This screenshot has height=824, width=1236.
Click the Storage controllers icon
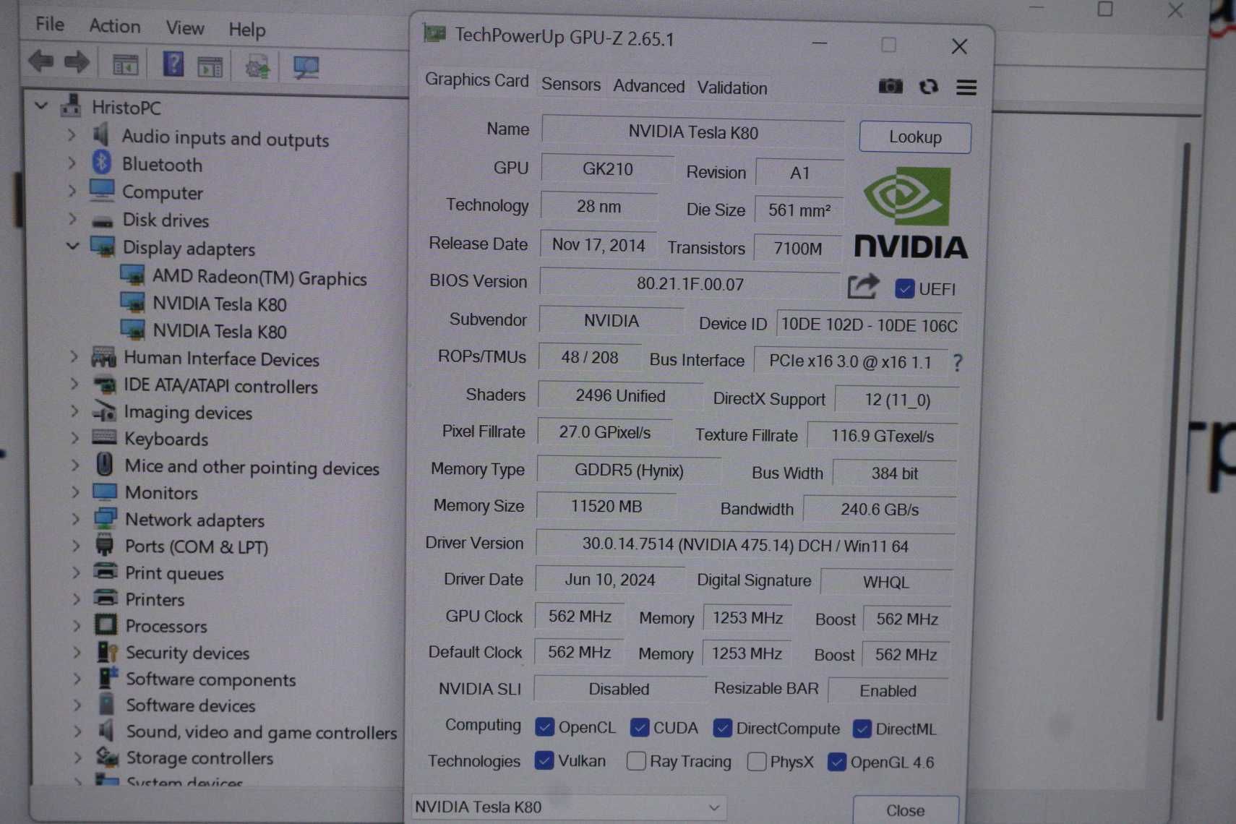(107, 757)
